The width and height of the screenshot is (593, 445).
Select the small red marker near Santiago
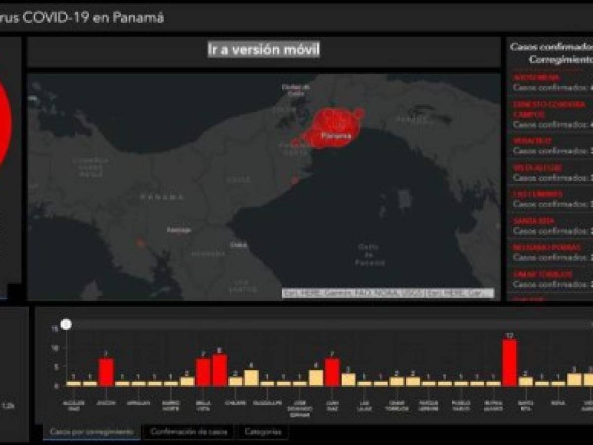[140, 243]
